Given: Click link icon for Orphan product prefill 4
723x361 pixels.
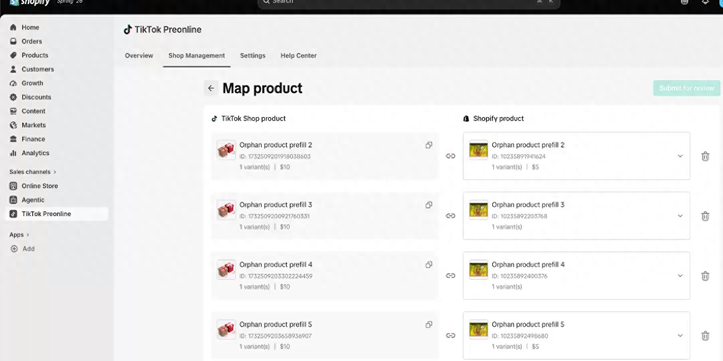Looking at the screenshot, I should (x=450, y=276).
